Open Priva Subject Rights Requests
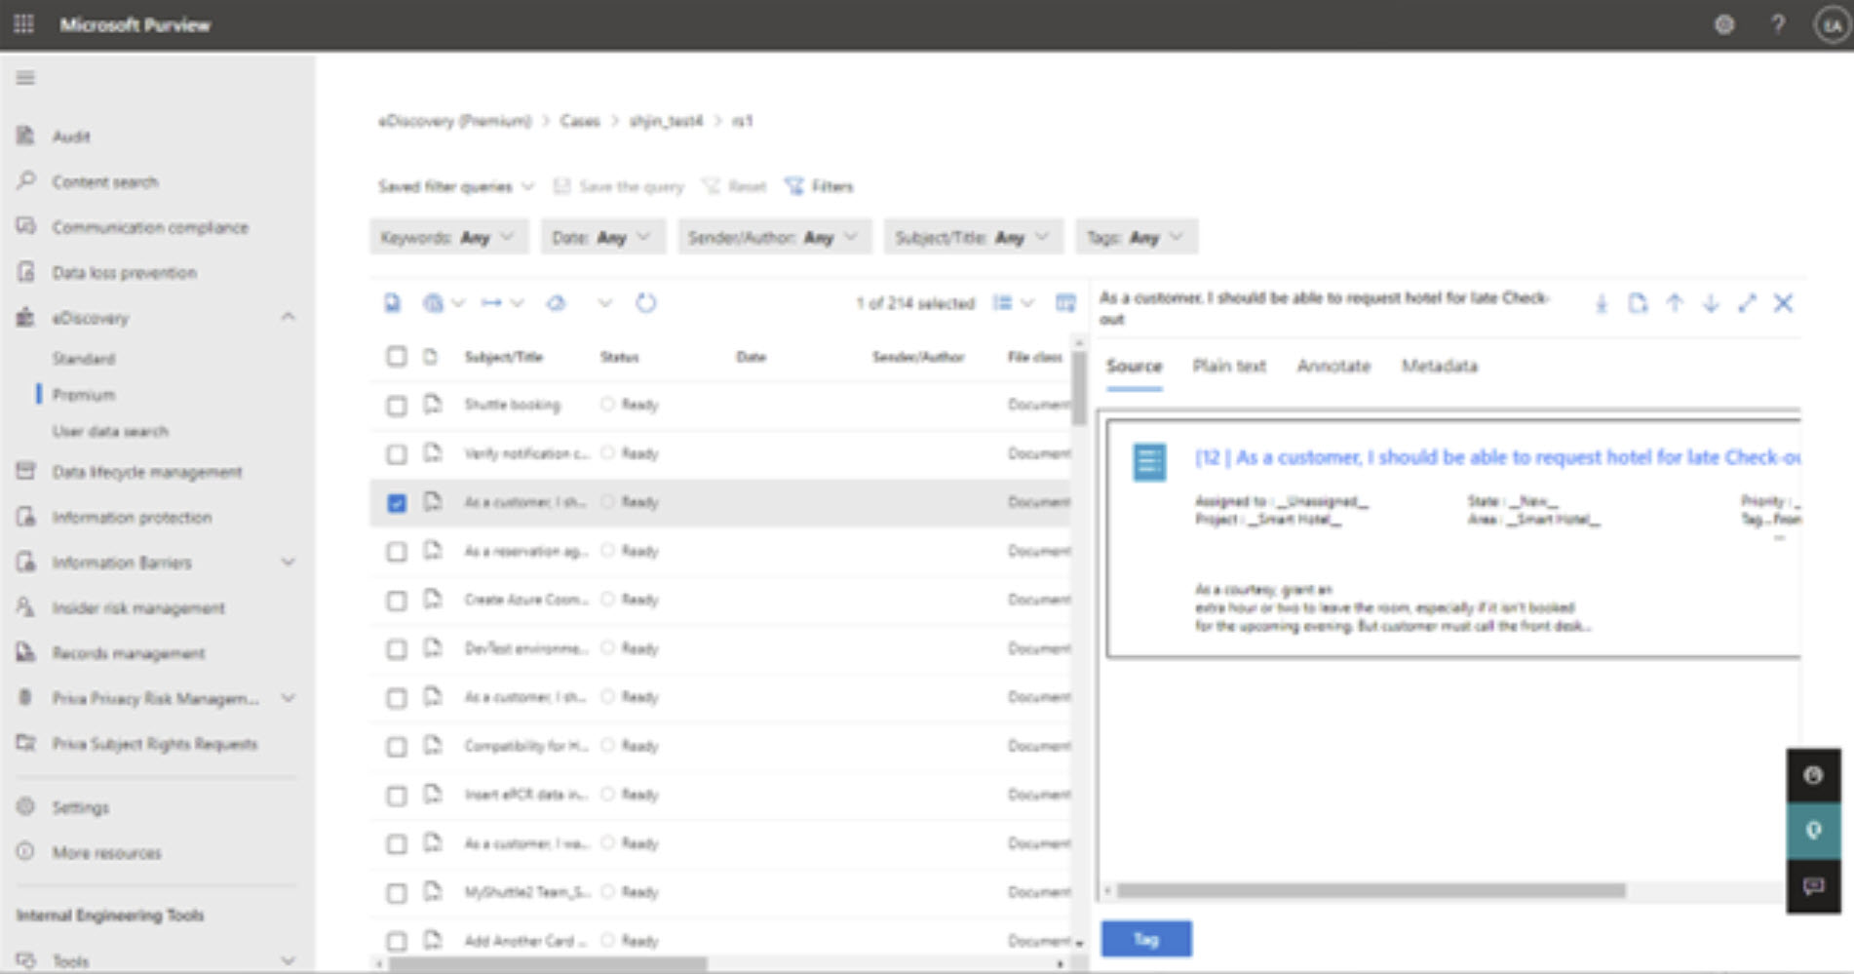The height and width of the screenshot is (974, 1854). (x=155, y=744)
